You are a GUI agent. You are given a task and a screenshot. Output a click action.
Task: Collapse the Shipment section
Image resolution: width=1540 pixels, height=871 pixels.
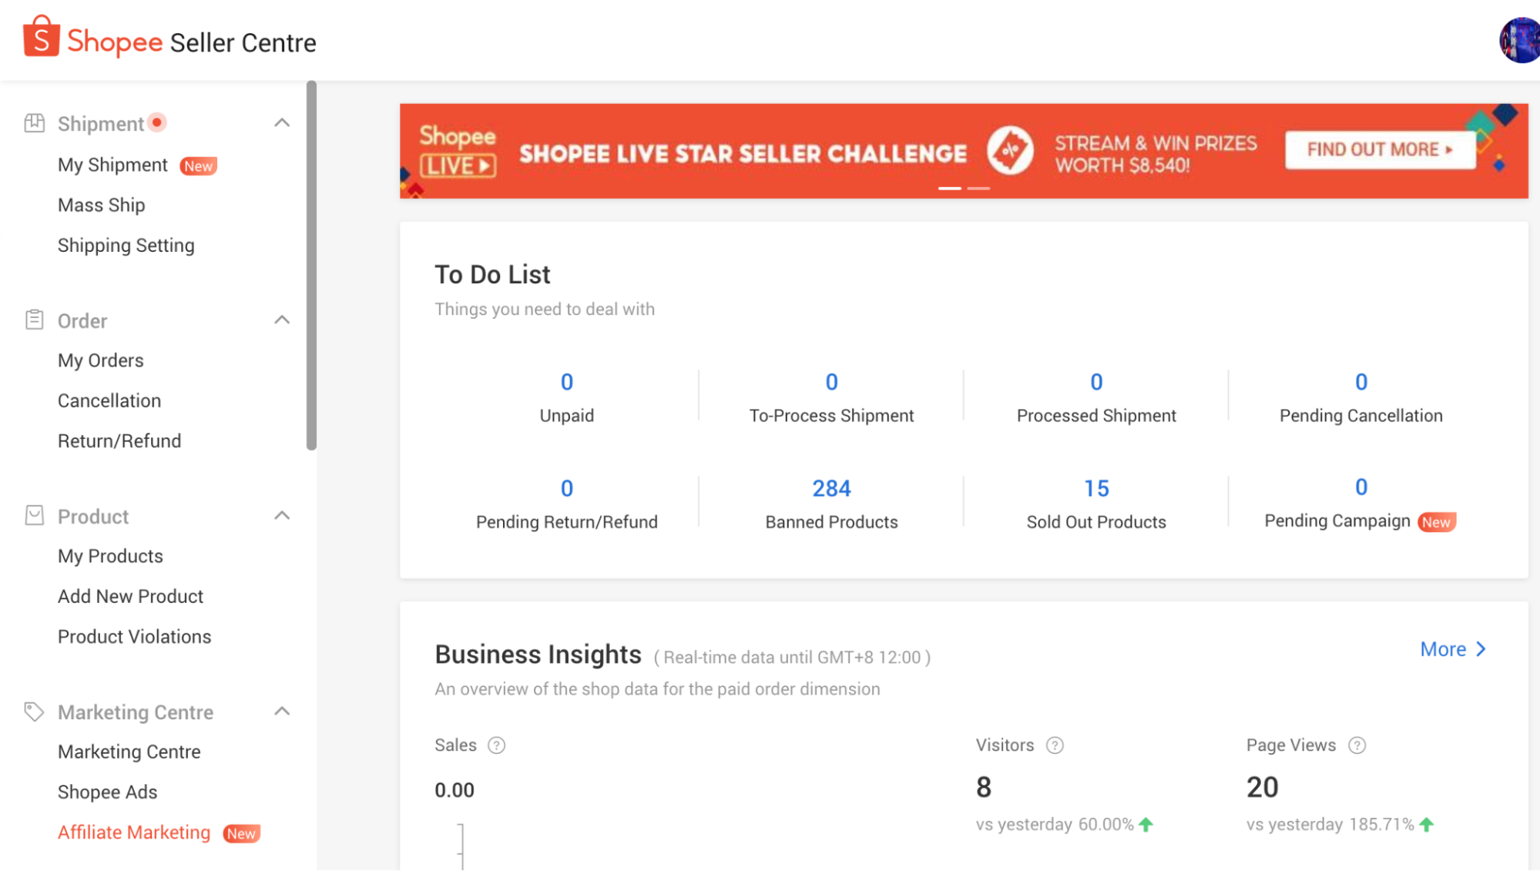click(x=283, y=122)
